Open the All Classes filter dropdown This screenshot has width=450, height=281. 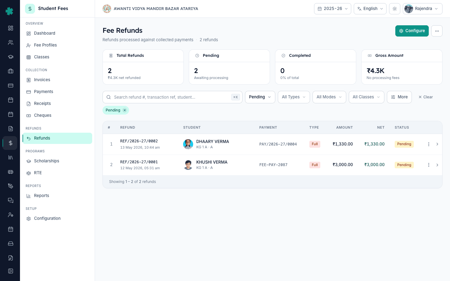click(367, 97)
